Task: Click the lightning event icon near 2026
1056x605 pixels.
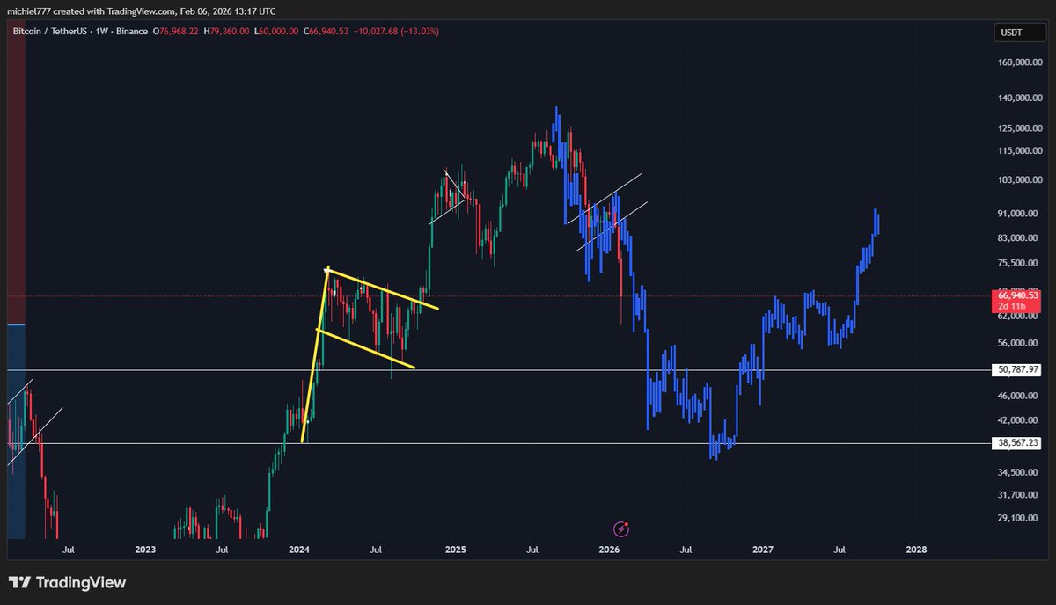Action: tap(622, 529)
